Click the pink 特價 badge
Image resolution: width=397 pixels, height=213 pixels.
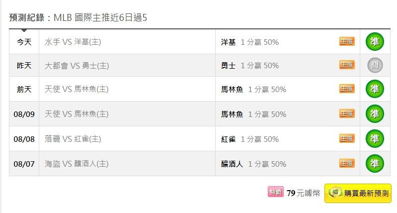point(276,192)
